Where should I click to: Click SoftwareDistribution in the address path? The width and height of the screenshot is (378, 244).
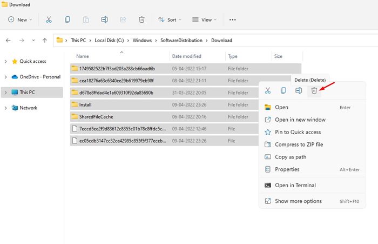[180, 41]
